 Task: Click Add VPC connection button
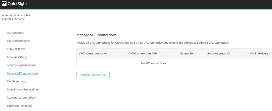click(93, 75)
